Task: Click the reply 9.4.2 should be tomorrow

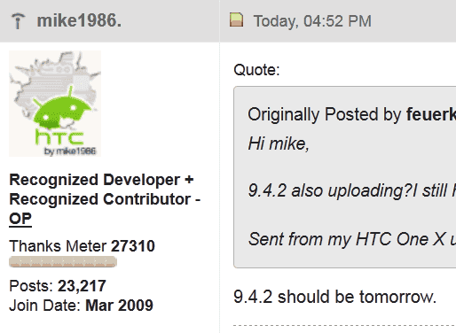Action: coord(335,297)
